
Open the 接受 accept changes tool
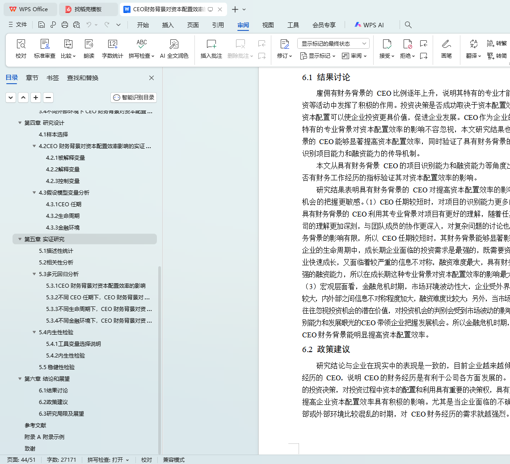tap(387, 49)
